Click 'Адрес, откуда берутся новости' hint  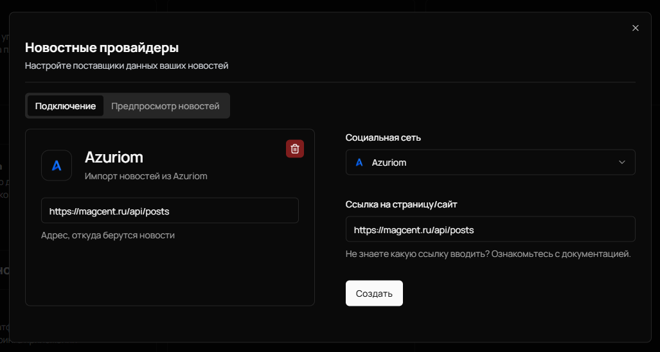click(108, 235)
